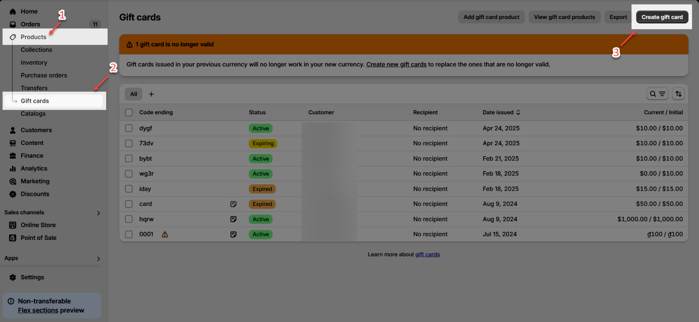699x322 pixels.
Task: Select the checkbox for gift card iday
Action: [x=129, y=189]
